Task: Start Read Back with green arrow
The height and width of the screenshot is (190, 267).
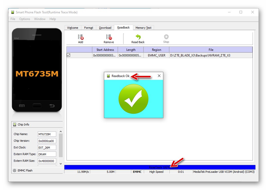Action: click(138, 37)
